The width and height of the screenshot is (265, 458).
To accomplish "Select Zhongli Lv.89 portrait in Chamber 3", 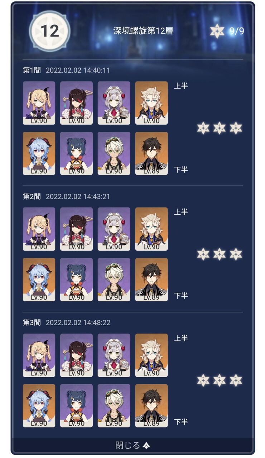I will [x=151, y=406].
